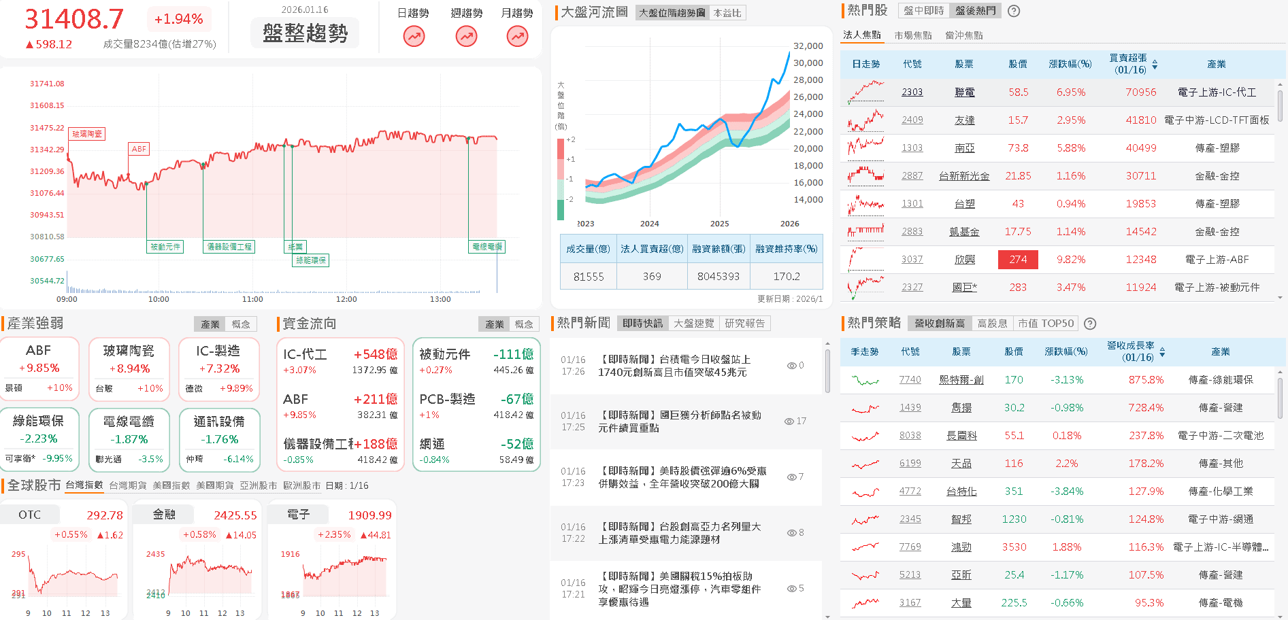The width and height of the screenshot is (1288, 620).
Task: Open the 高股息 strategy tab
Action: (x=993, y=324)
